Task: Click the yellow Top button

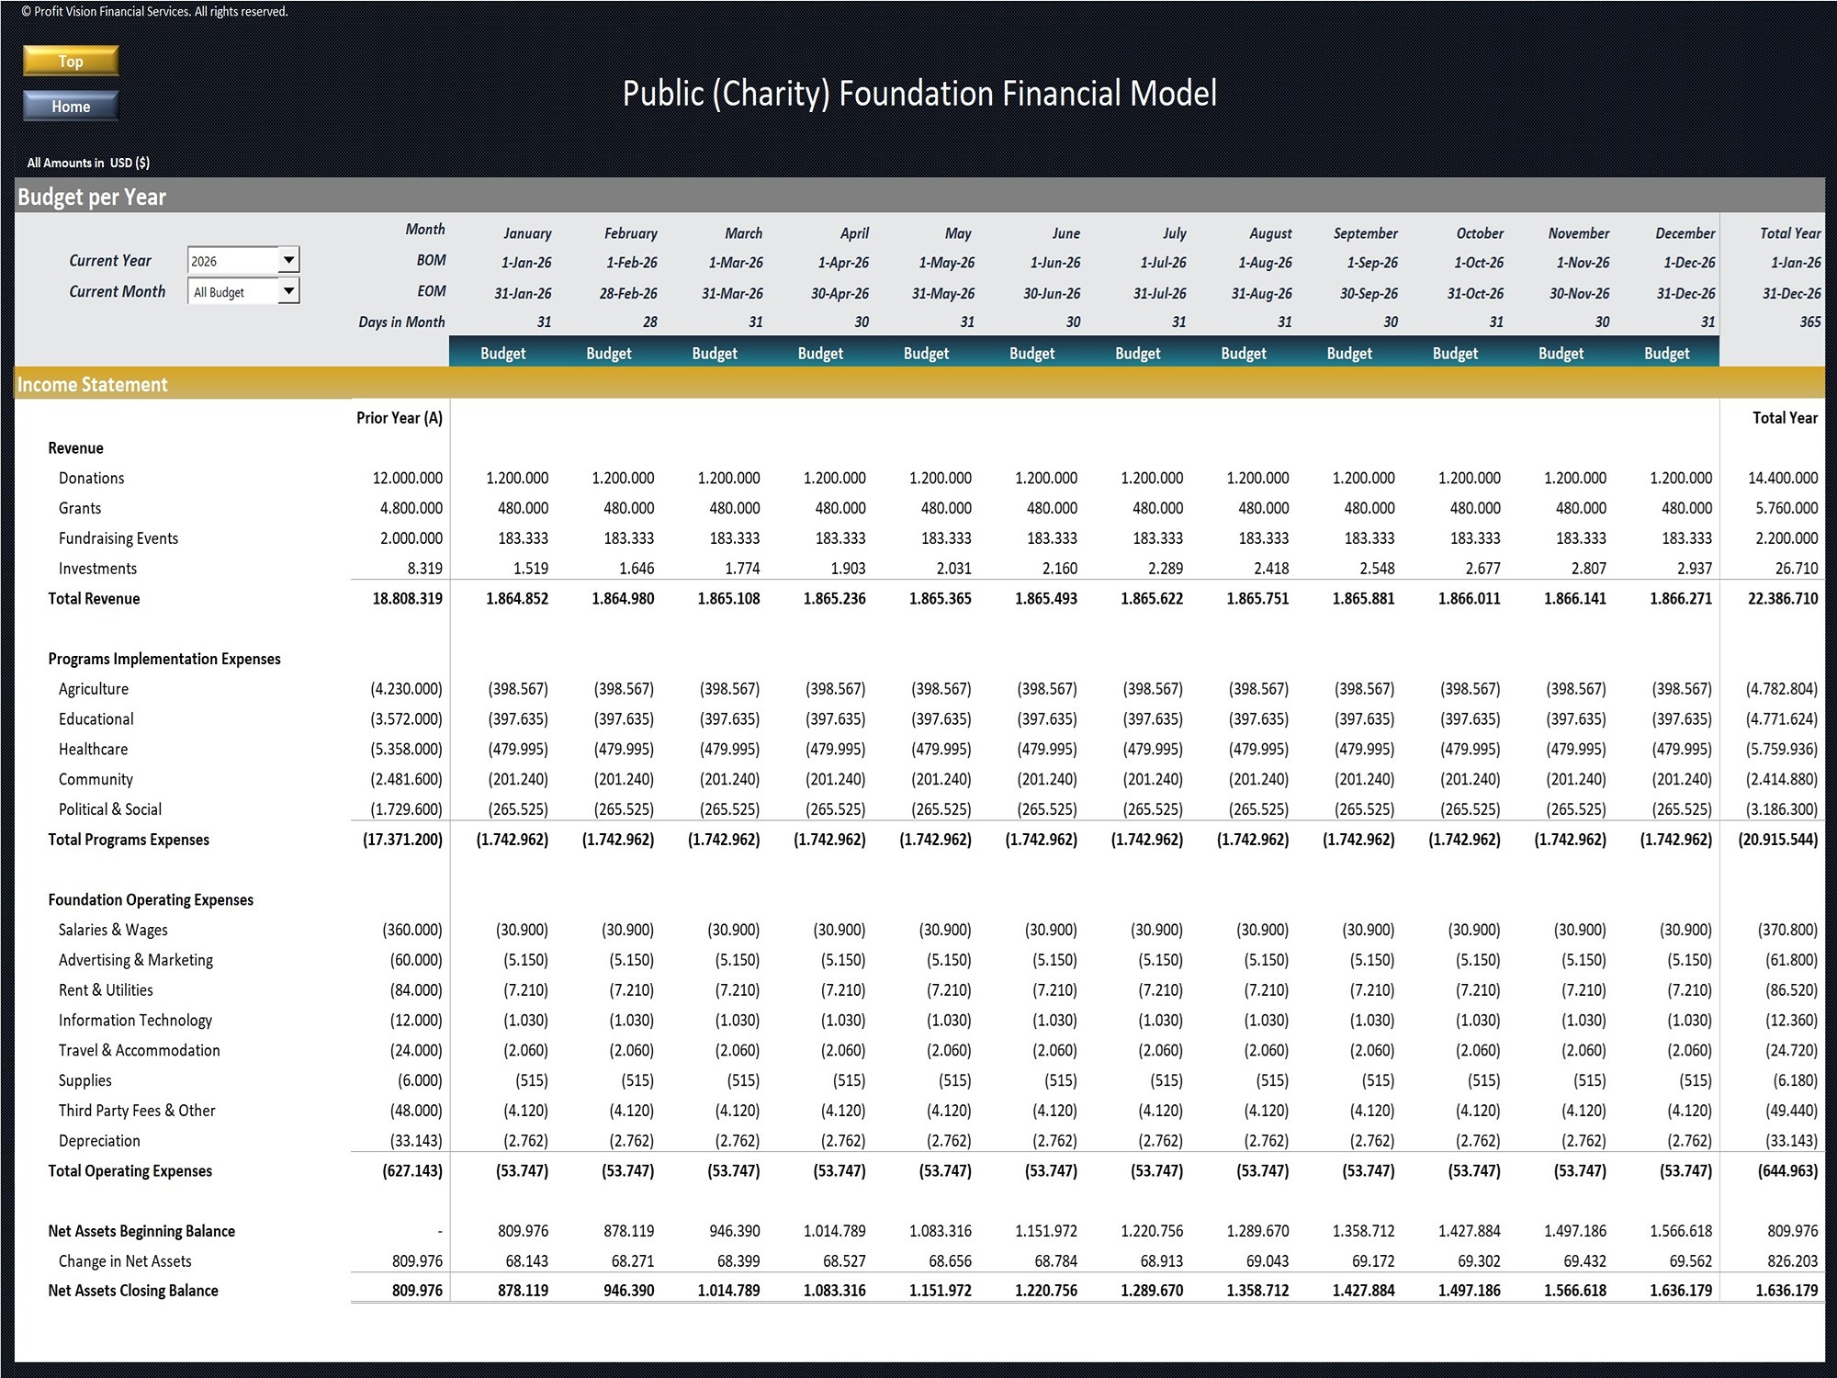Action: [x=71, y=61]
